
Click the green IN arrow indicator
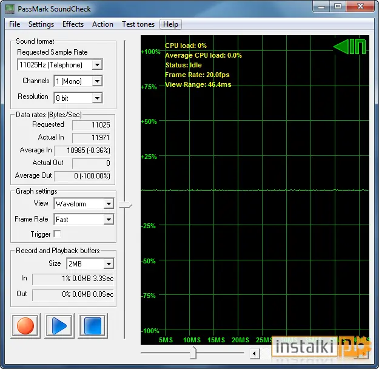pyautogui.click(x=349, y=47)
